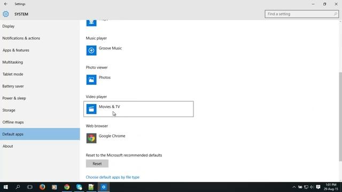
Task: Click the volume speaker tray icon
Action: pos(312,187)
